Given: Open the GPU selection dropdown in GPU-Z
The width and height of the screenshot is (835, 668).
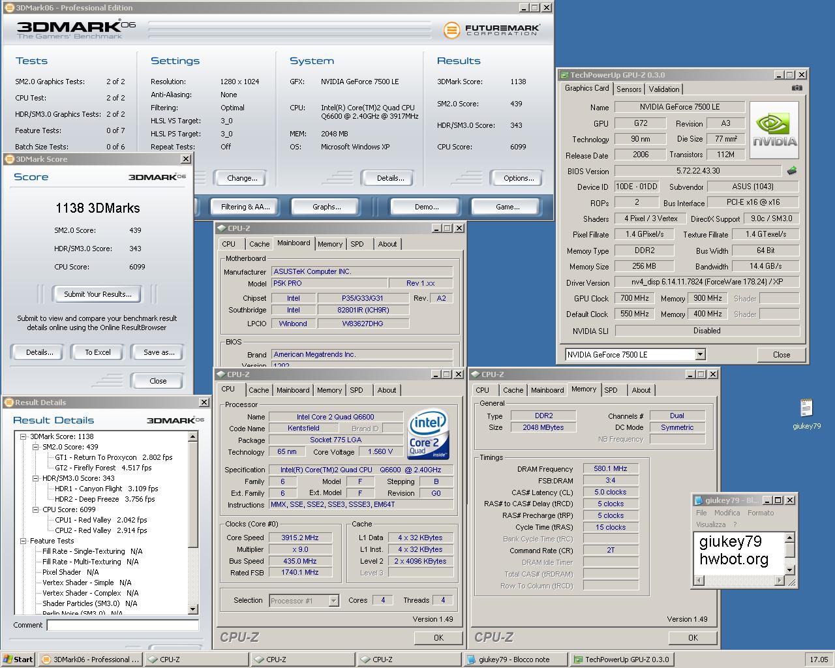Looking at the screenshot, I should (700, 355).
